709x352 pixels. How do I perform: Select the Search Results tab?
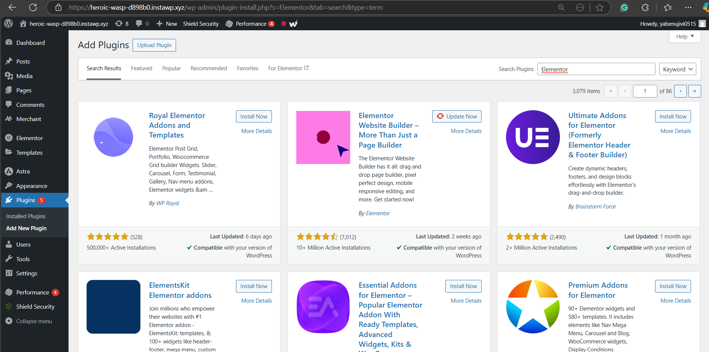point(104,68)
